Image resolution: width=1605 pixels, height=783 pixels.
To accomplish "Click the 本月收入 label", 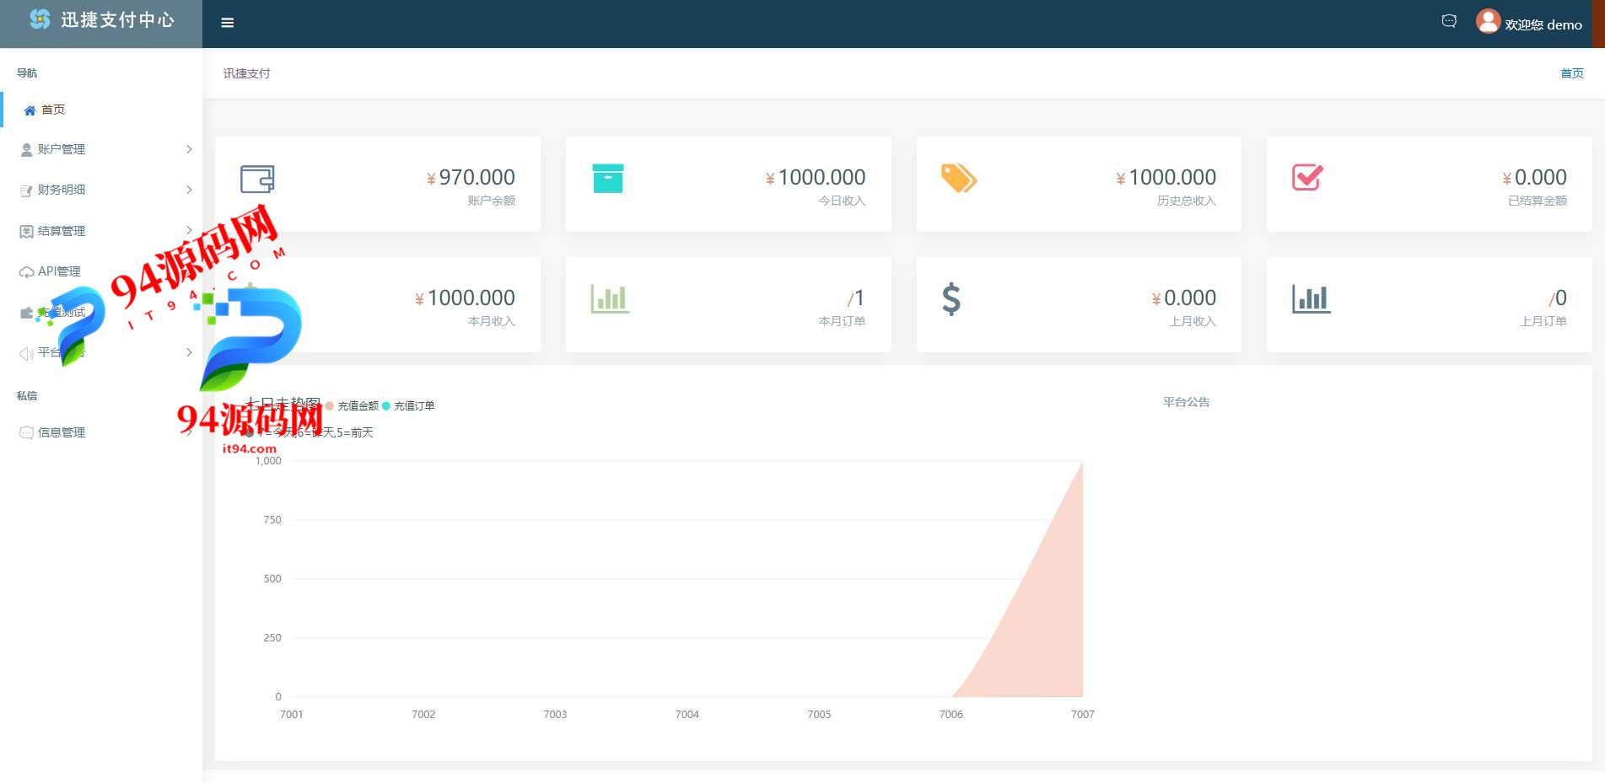I will point(491,321).
